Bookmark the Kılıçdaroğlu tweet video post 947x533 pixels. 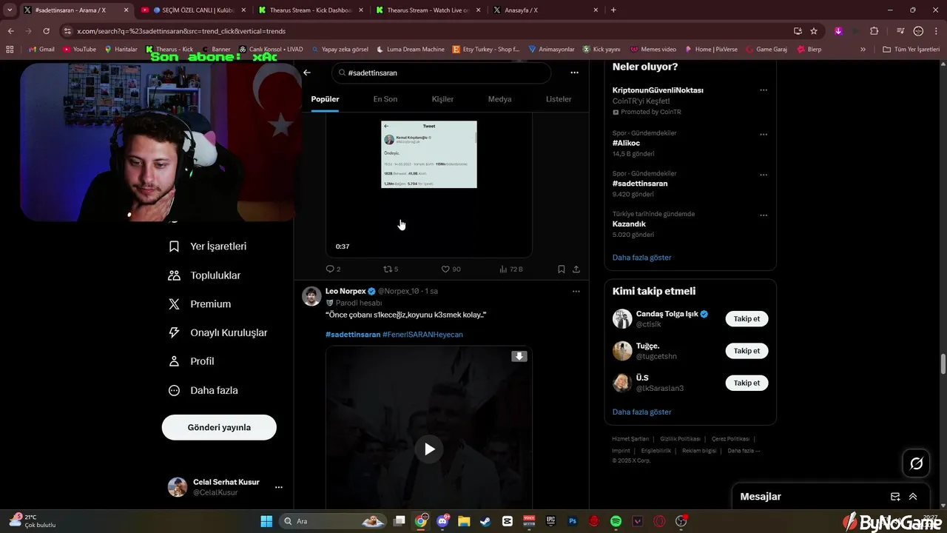point(562,269)
